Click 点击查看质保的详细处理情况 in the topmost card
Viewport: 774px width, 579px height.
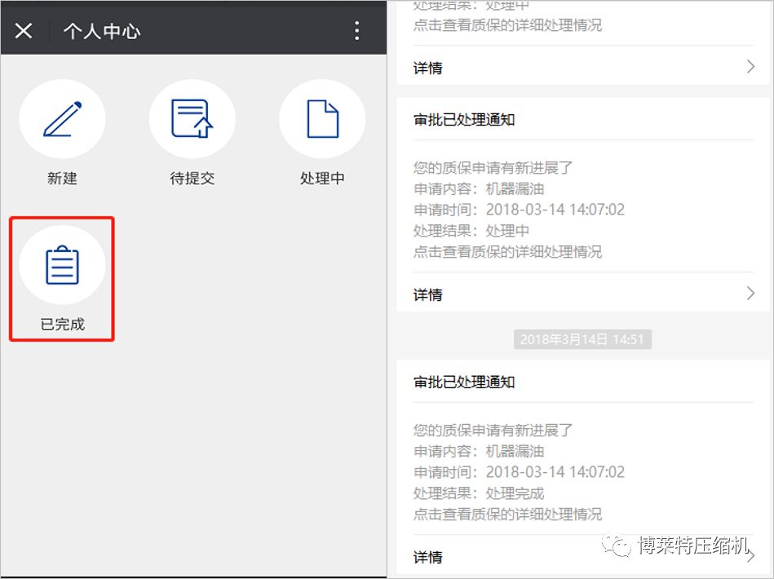(507, 25)
